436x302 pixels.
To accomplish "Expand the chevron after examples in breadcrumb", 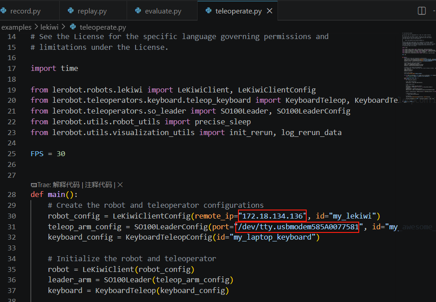I will [36, 26].
